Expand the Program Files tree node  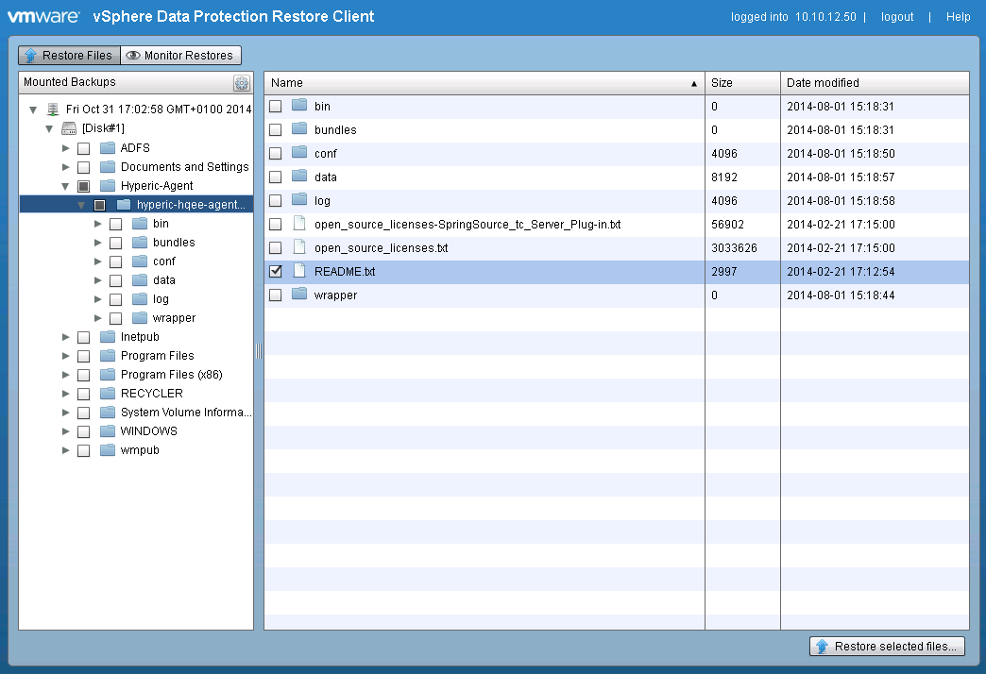coord(64,355)
